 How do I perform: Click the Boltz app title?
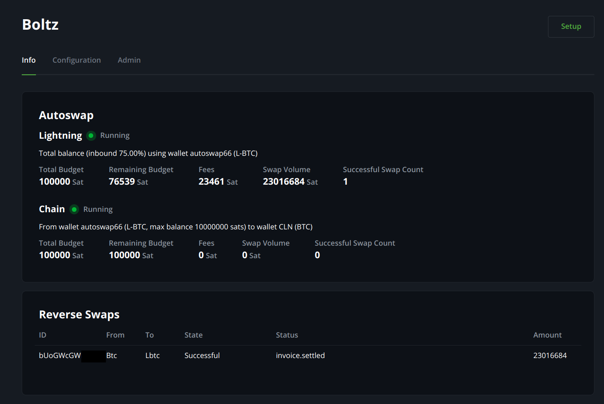(40, 25)
